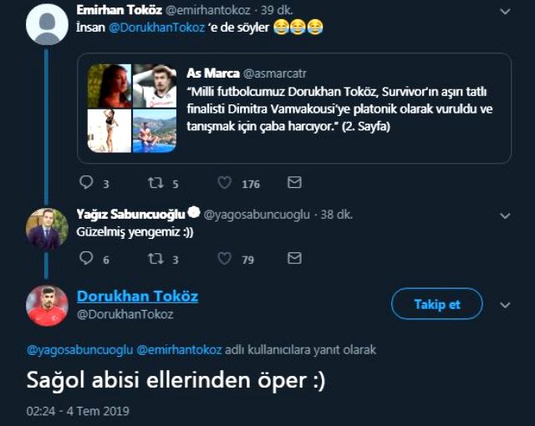Like Yağız Sabuncuoğlu's tweet
Image resolution: width=535 pixels, height=426 pixels.
pyautogui.click(x=224, y=259)
